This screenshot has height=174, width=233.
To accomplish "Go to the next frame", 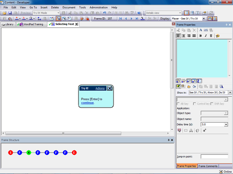I will pos(131,18).
